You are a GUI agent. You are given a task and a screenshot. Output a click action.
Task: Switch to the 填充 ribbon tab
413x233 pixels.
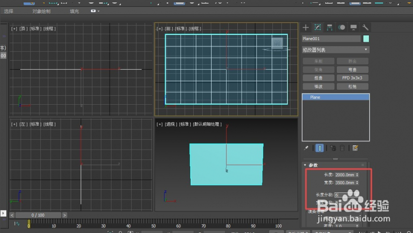74,11
